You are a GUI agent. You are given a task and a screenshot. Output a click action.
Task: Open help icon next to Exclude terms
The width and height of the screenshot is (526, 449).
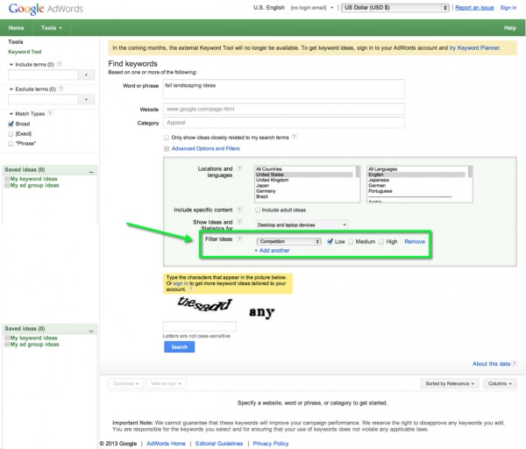pos(61,89)
